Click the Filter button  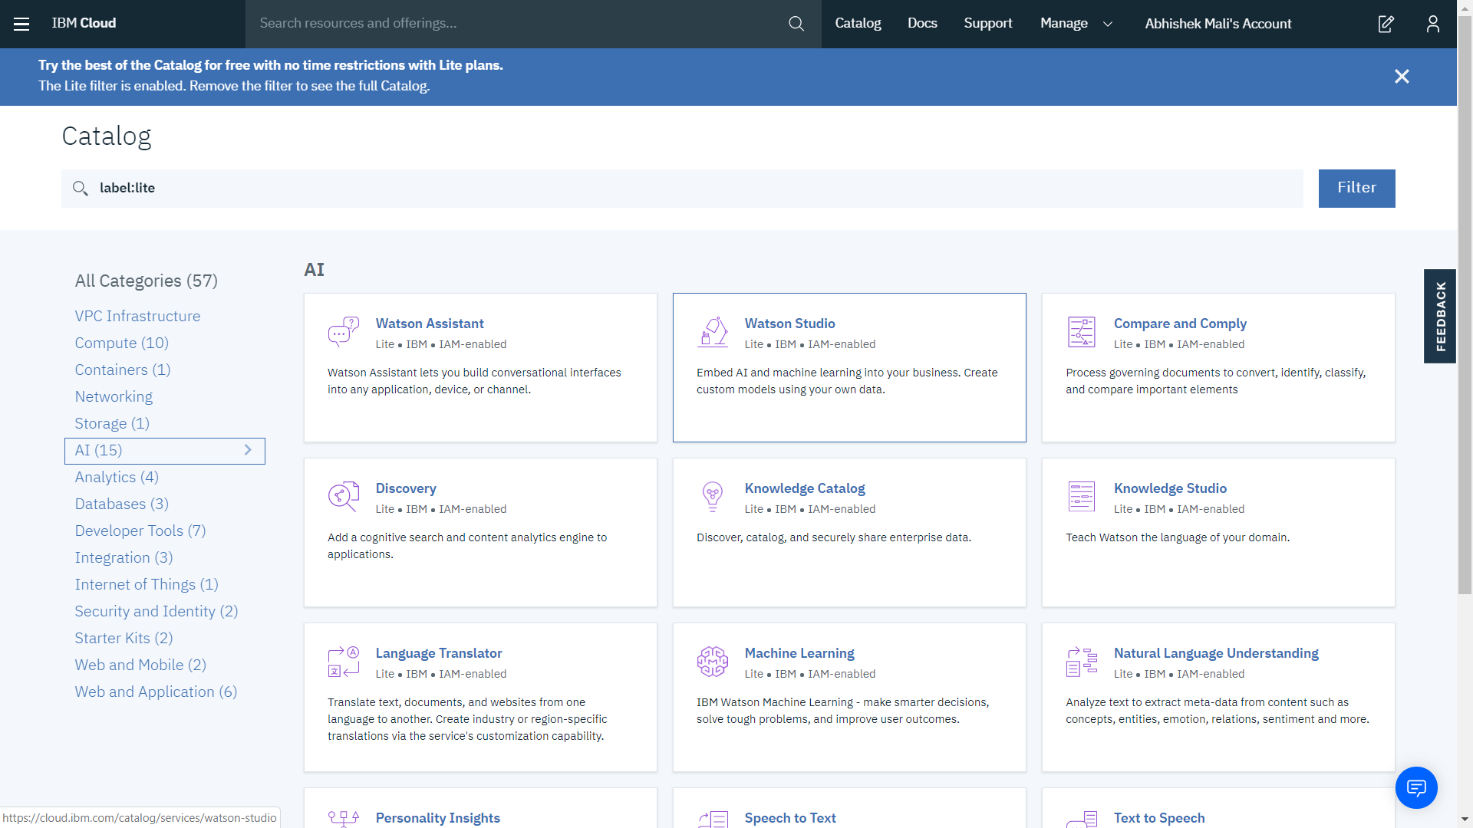pyautogui.click(x=1356, y=188)
